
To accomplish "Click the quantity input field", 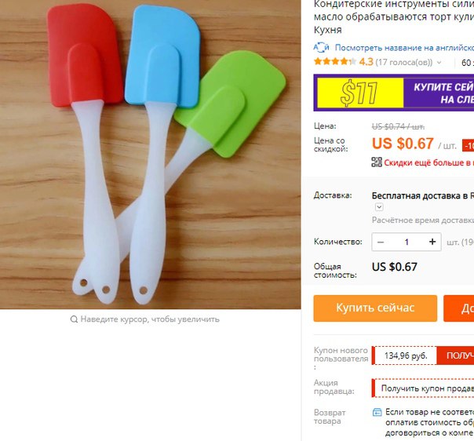I will tap(407, 242).
